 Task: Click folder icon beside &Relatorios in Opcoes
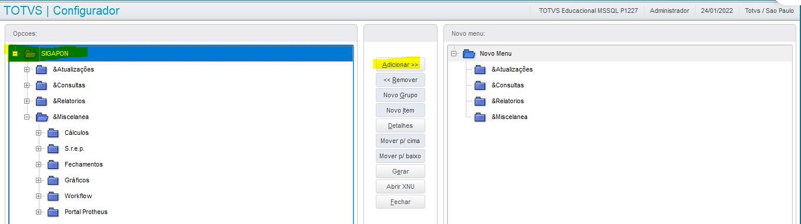[41, 101]
